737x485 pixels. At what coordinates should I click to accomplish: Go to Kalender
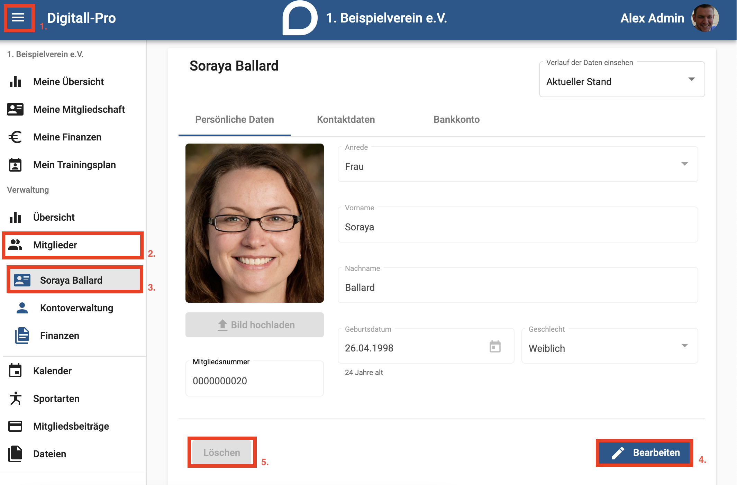73,371
